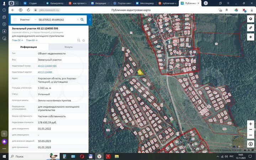Select the Информация tab
This screenshot has width=256, height=160.
[x=28, y=47]
